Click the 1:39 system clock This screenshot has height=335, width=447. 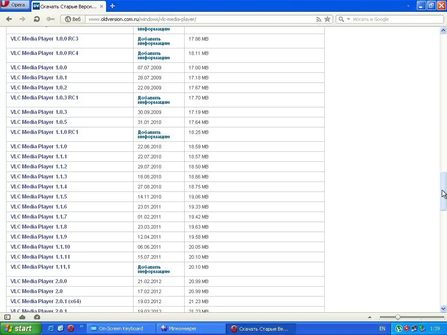(435, 328)
